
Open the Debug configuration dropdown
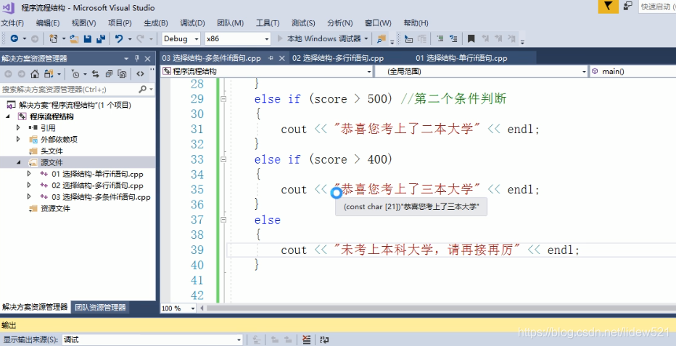[x=181, y=39]
